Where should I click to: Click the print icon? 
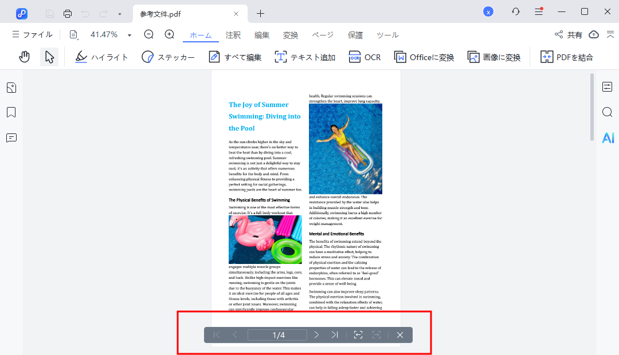click(x=68, y=14)
